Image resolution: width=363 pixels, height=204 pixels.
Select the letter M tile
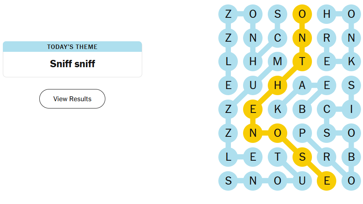pyautogui.click(x=278, y=62)
